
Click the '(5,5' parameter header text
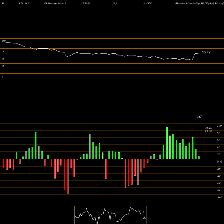(115, 4)
